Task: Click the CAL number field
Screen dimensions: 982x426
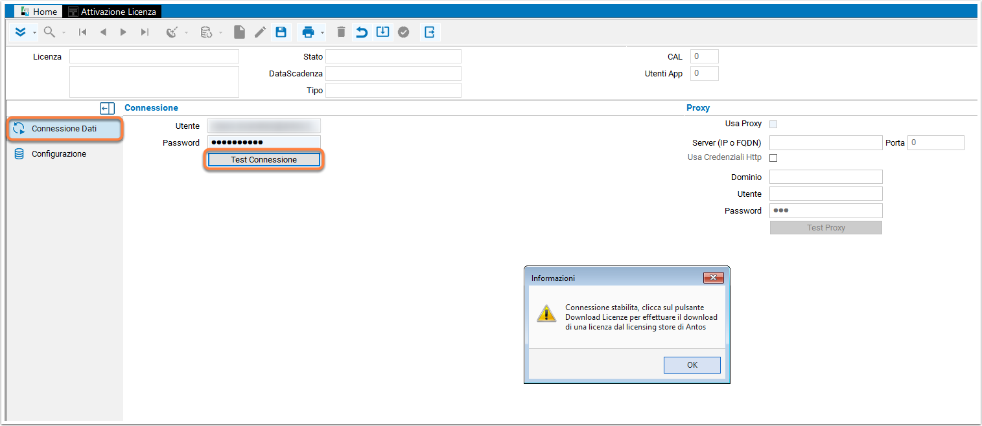Action: [x=705, y=56]
